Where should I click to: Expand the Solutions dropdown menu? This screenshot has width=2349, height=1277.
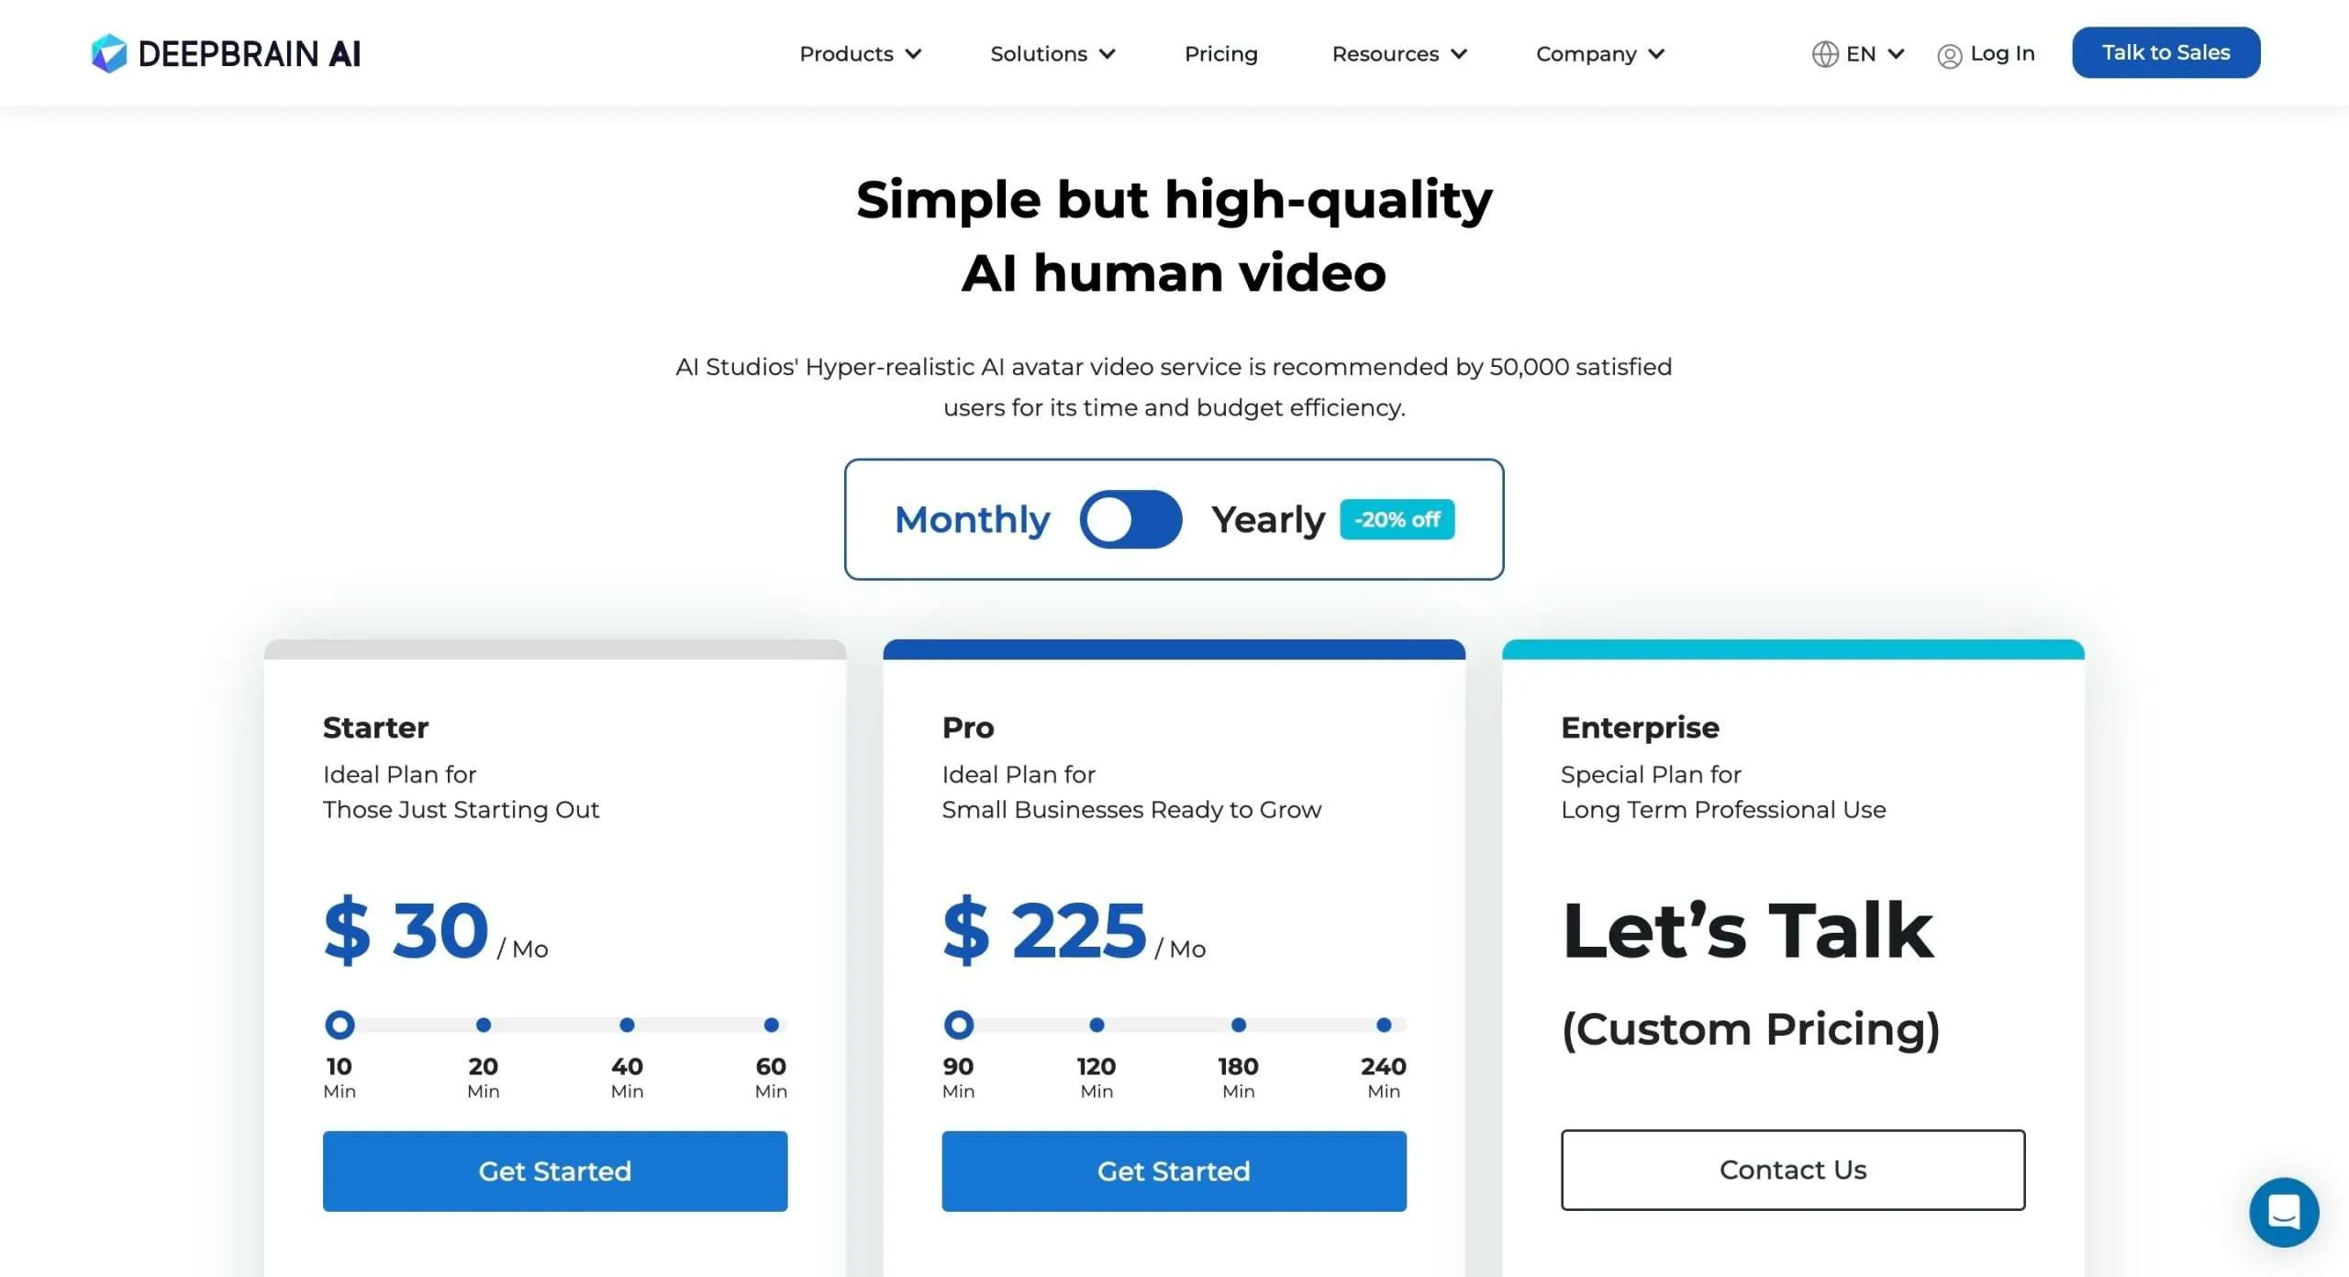[x=1052, y=54]
